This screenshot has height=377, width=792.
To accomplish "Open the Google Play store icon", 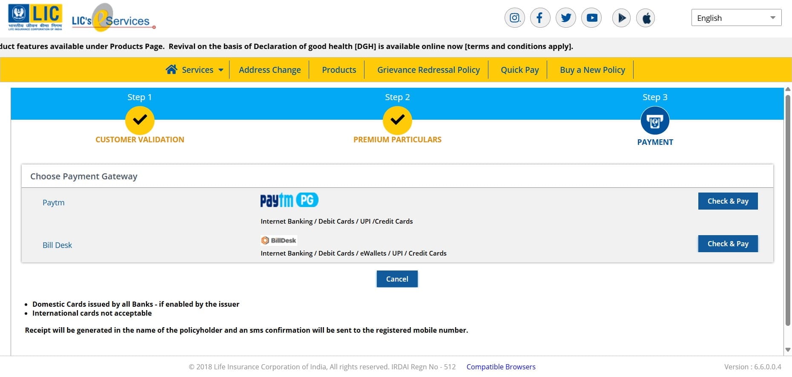I will point(621,18).
